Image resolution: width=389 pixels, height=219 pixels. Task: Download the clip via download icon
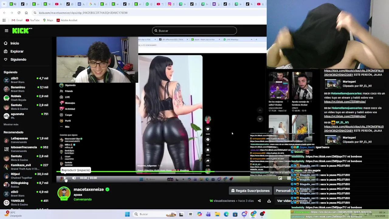point(269,201)
